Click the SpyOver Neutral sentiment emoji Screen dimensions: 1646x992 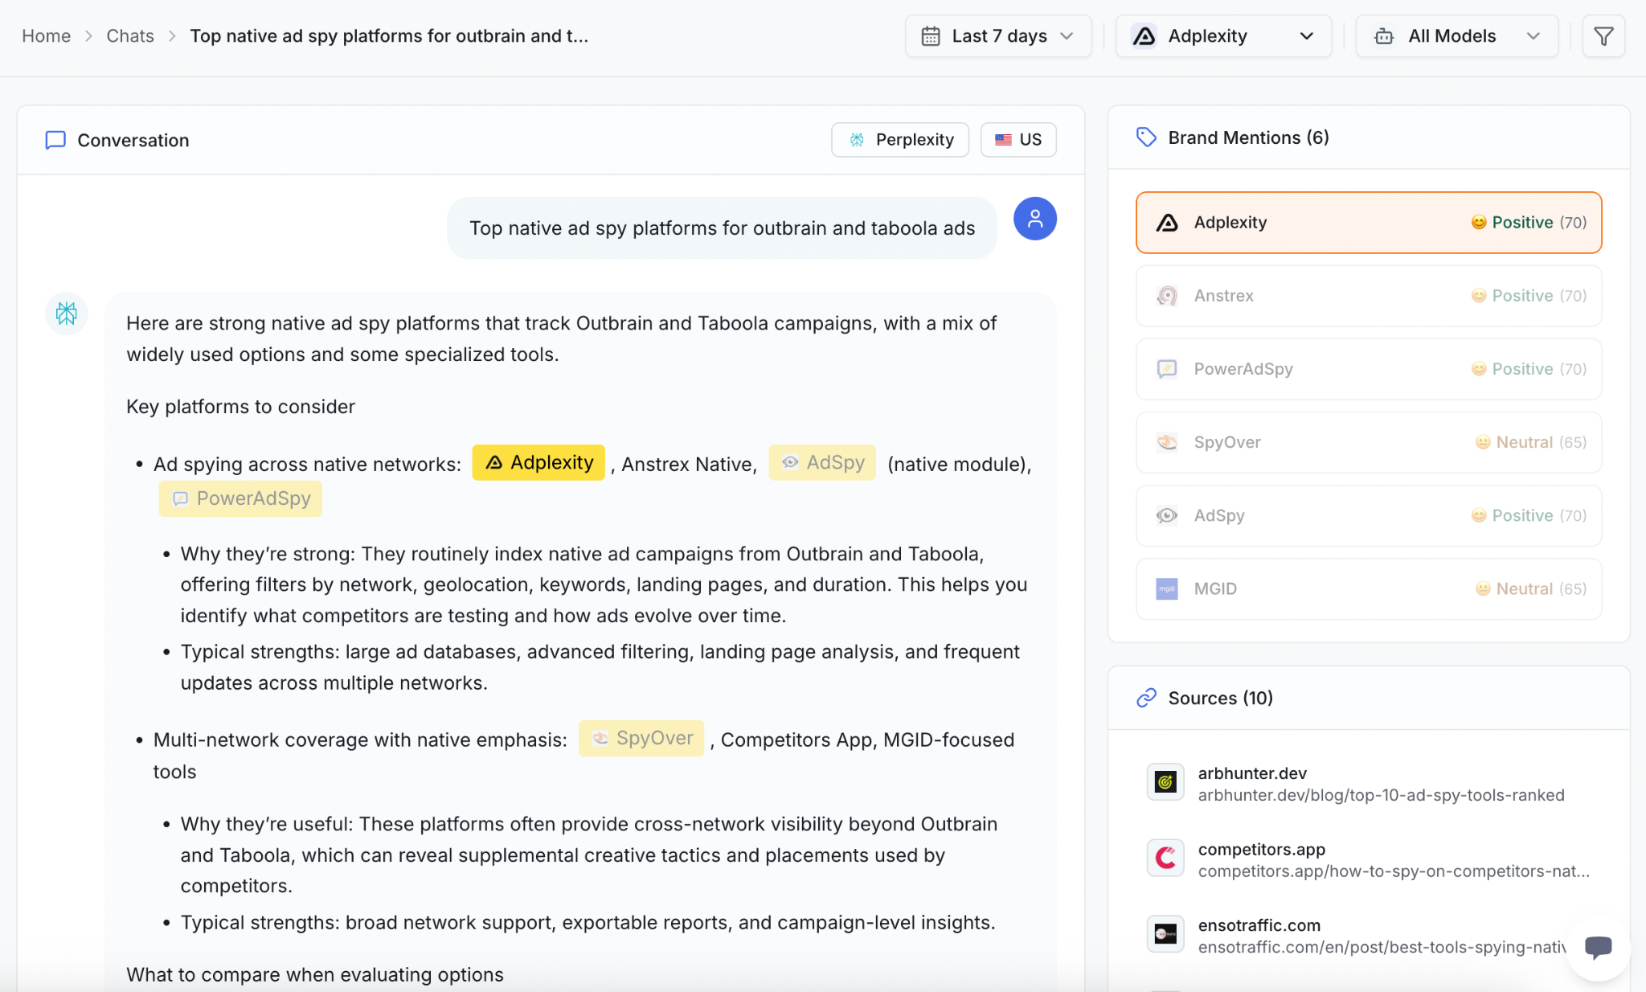(x=1483, y=442)
